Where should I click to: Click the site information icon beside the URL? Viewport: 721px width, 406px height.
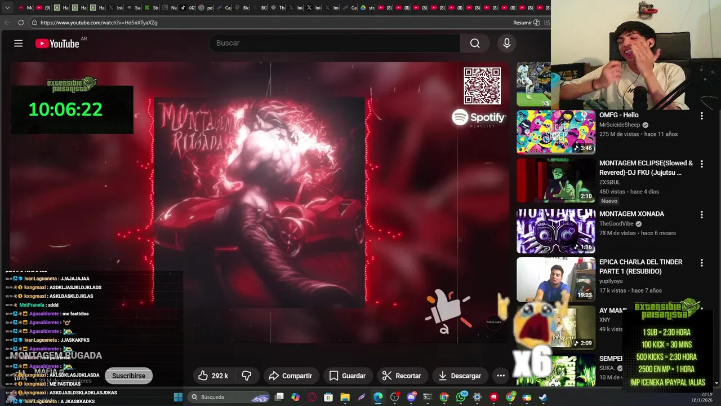(x=34, y=23)
